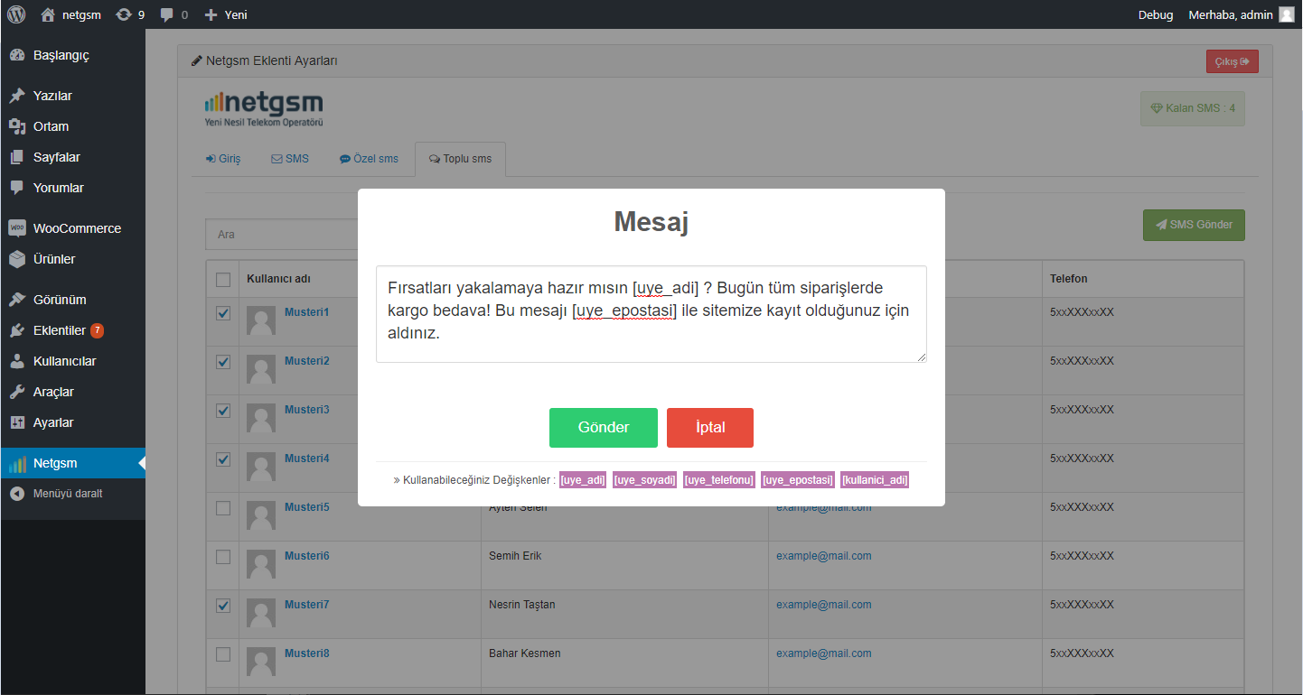Image resolution: width=1303 pixels, height=695 pixels.
Task: Insert the [kullanici_adi] variable tag
Action: tap(875, 480)
